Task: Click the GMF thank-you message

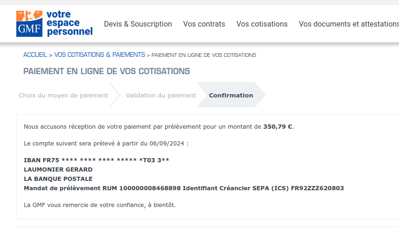Action: click(100, 205)
